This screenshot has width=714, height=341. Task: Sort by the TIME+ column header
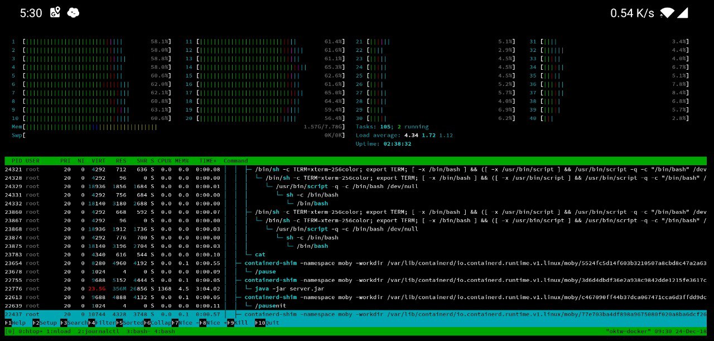(x=208, y=161)
